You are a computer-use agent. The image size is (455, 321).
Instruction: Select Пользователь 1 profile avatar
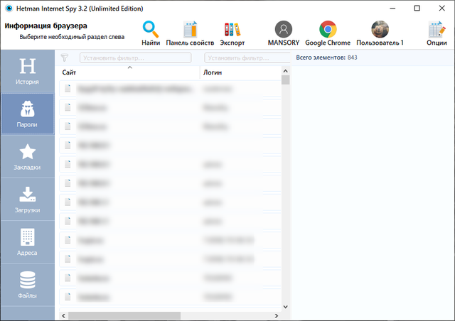(x=380, y=29)
